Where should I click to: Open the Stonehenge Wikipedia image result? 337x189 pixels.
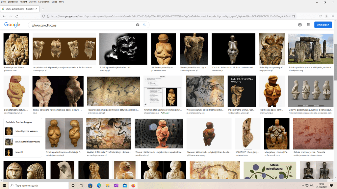311,49
